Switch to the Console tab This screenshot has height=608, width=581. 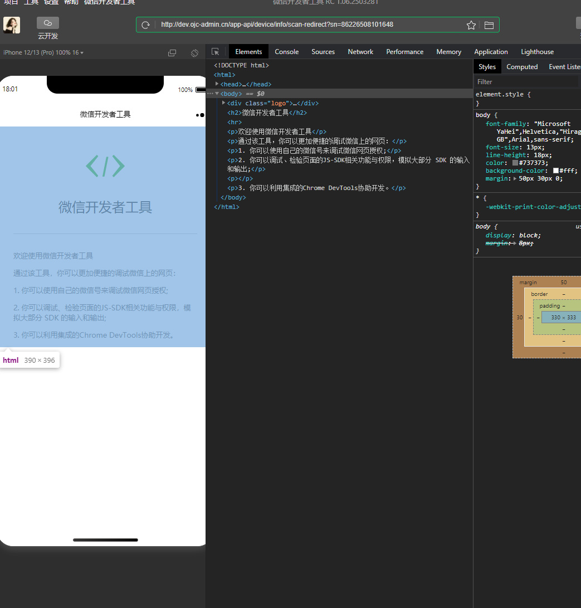[x=286, y=52]
